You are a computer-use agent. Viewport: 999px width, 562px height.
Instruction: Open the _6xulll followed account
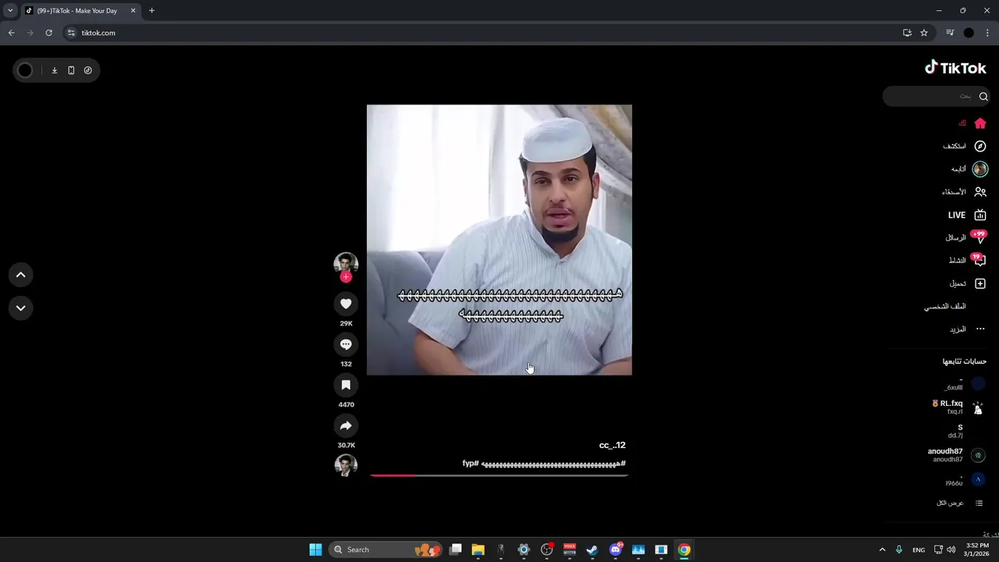(964, 384)
